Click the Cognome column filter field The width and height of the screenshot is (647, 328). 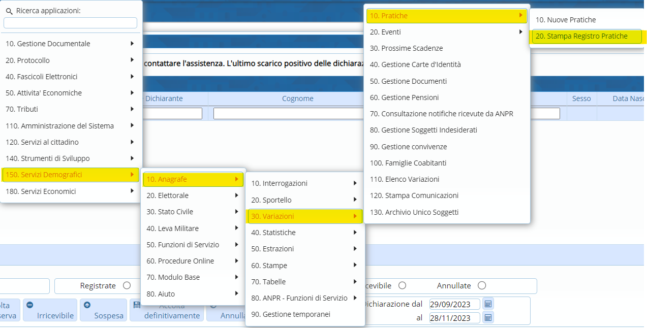289,113
